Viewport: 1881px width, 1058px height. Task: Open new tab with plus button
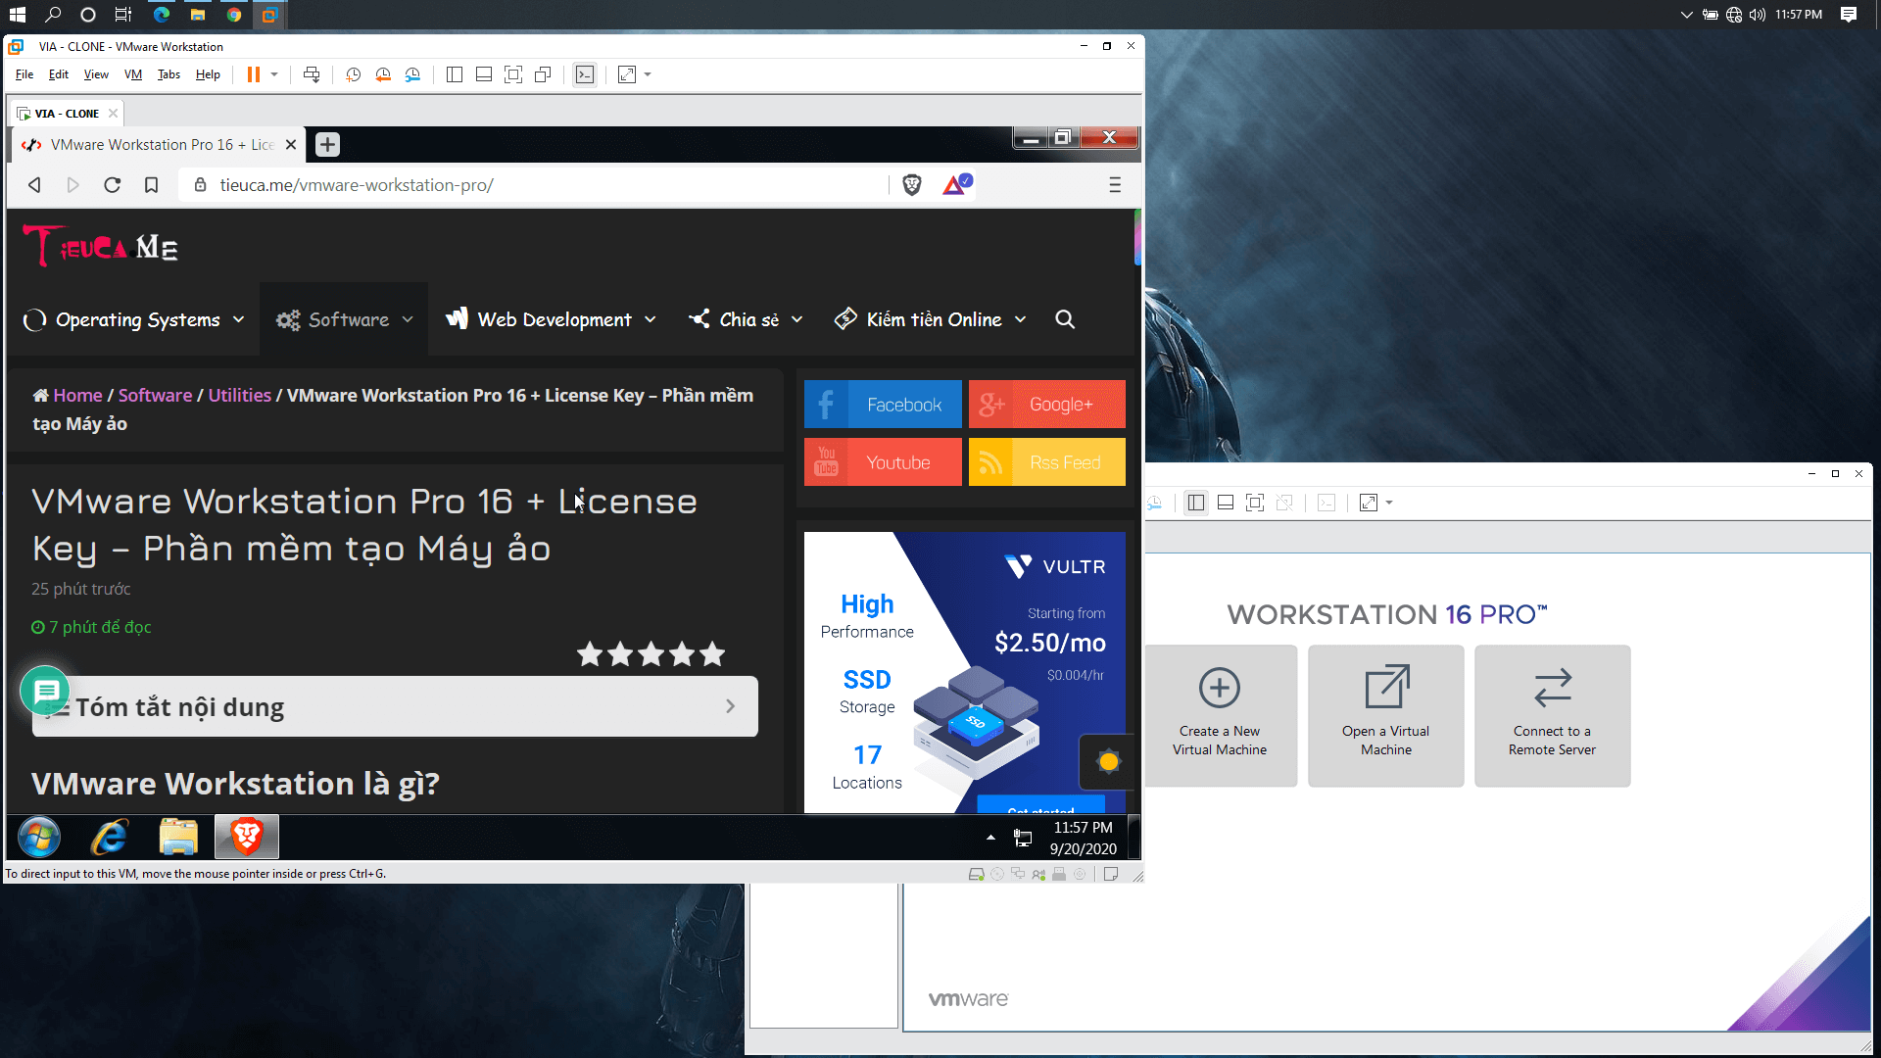[328, 145]
